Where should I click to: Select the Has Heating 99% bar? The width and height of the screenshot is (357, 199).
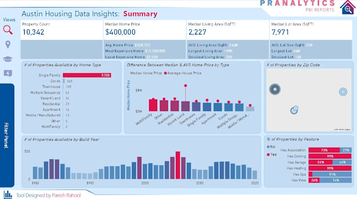click(x=330, y=168)
